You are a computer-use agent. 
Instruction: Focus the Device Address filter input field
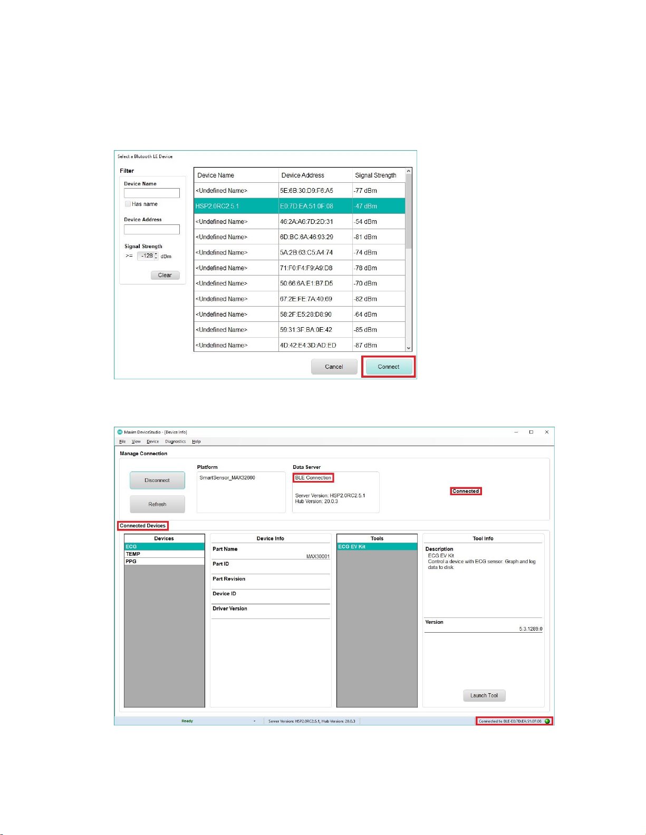(x=152, y=229)
